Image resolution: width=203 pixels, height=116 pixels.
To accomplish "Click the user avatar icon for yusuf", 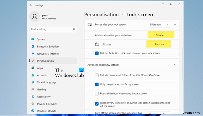I will point(35,17).
